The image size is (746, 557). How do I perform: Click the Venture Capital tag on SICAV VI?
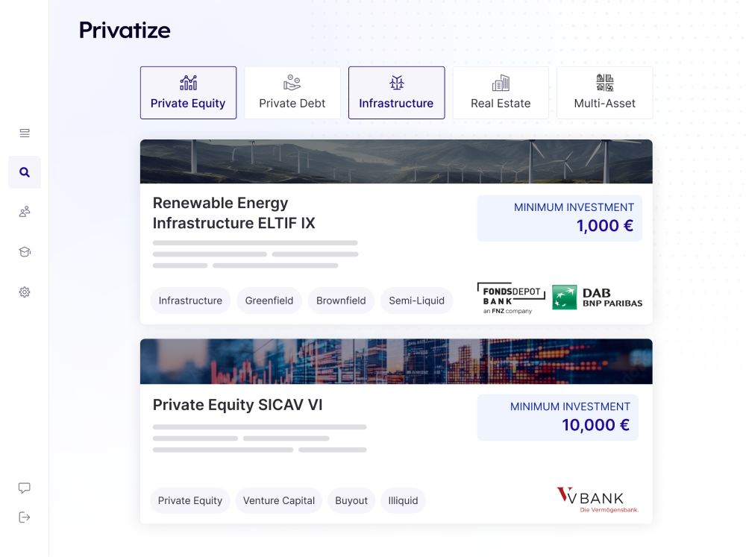tap(278, 500)
